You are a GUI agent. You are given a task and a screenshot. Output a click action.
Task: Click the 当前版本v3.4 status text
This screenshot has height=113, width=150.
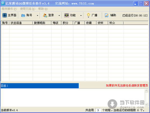click(x=9, y=110)
